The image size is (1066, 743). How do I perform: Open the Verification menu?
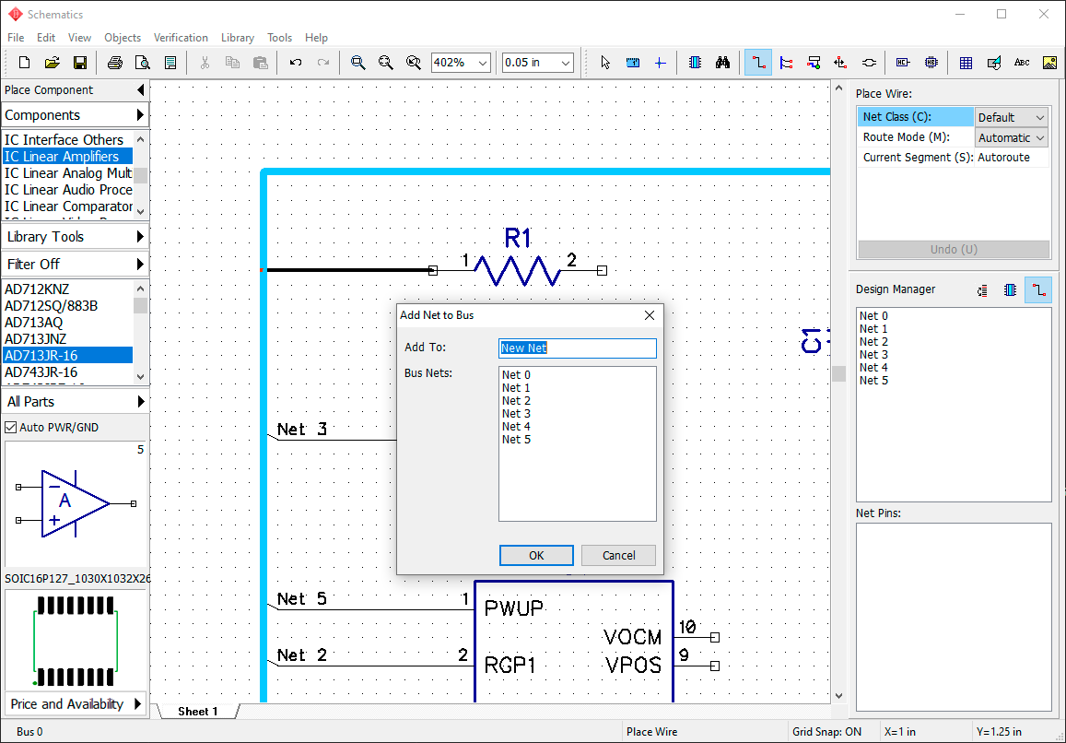click(x=181, y=38)
